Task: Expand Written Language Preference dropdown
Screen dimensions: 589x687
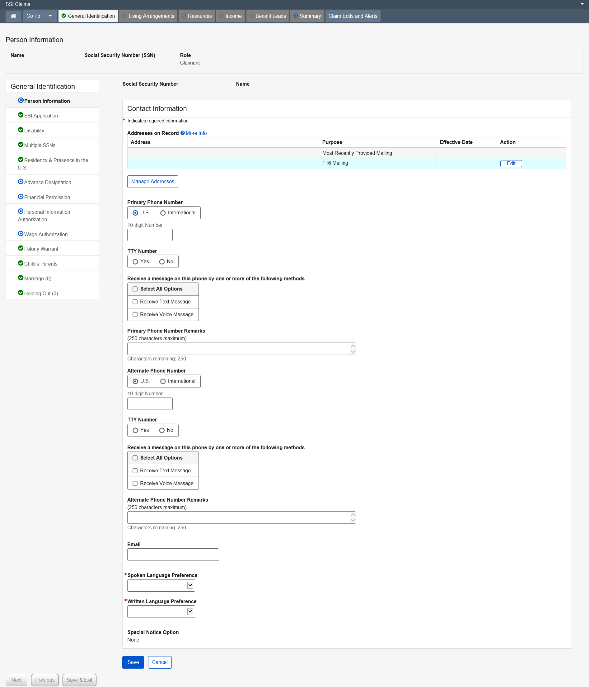Action: [x=190, y=612]
